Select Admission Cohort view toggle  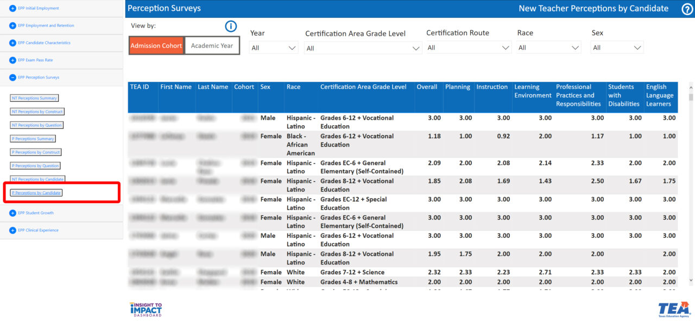(156, 46)
